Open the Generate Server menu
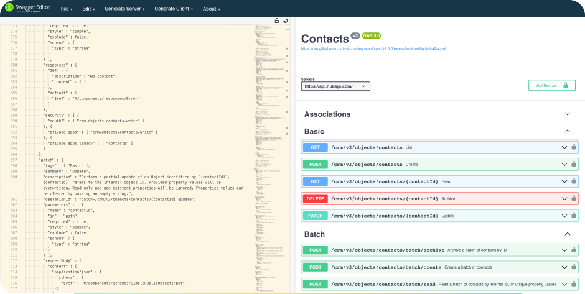Image resolution: width=585 pixels, height=294 pixels. click(x=124, y=9)
